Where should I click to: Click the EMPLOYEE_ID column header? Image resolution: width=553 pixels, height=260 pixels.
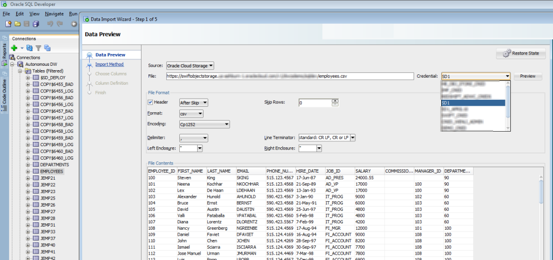point(161,171)
